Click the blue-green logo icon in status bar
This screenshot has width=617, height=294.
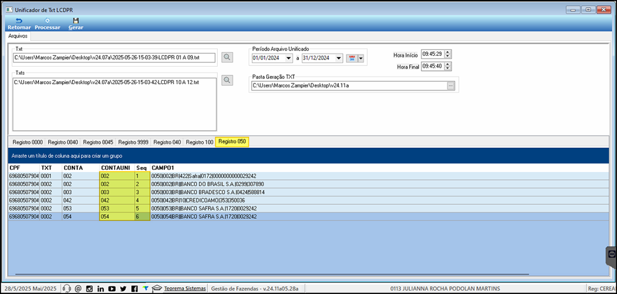(x=146, y=289)
